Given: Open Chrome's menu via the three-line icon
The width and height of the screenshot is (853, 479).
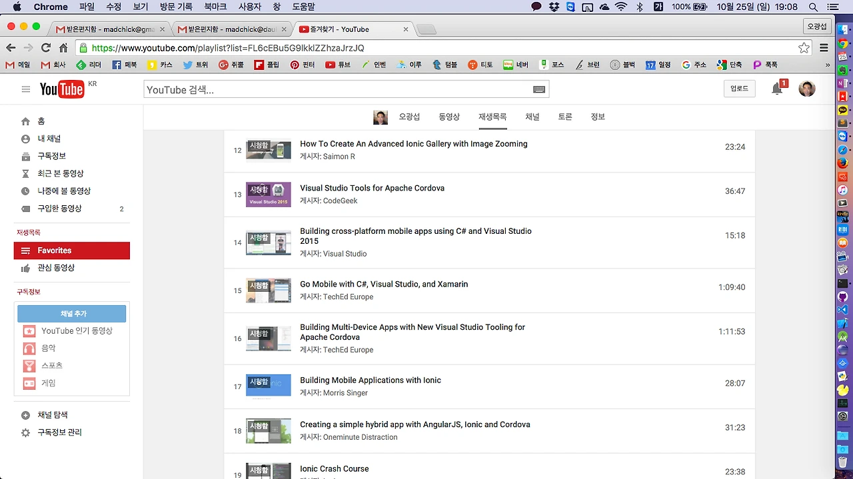Looking at the screenshot, I should [824, 47].
